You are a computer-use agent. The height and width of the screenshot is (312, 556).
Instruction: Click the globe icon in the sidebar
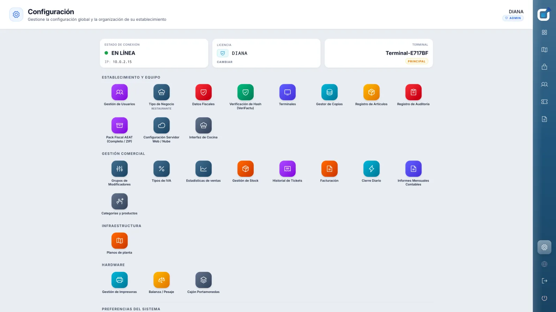[x=545, y=264]
